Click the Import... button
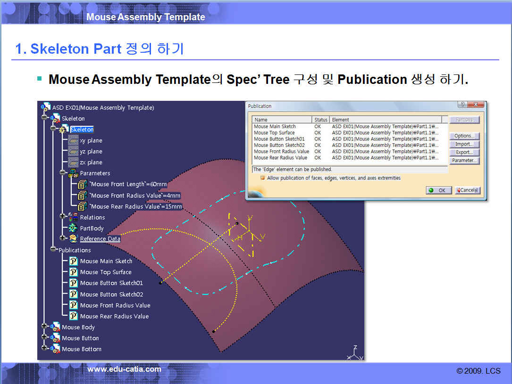The image size is (512, 384). pos(464,144)
